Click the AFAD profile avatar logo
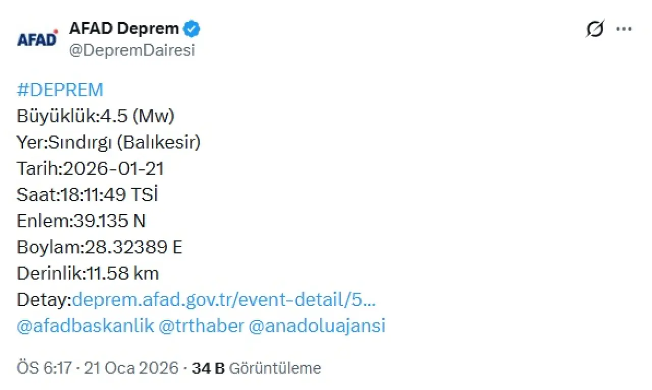This screenshot has height=390, width=652. click(38, 39)
